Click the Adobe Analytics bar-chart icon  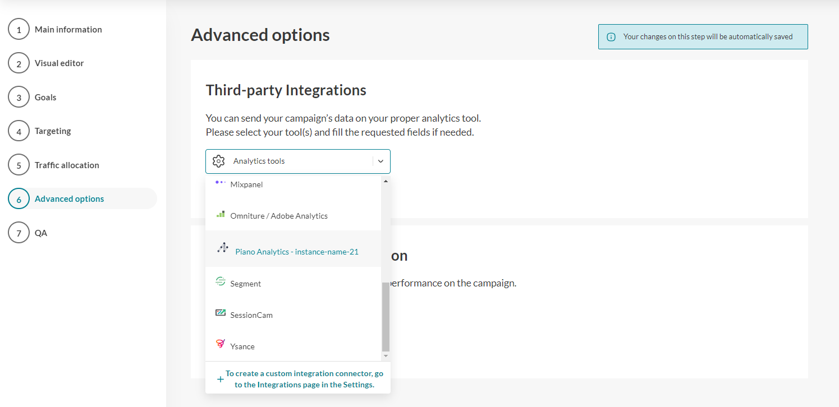tap(221, 215)
